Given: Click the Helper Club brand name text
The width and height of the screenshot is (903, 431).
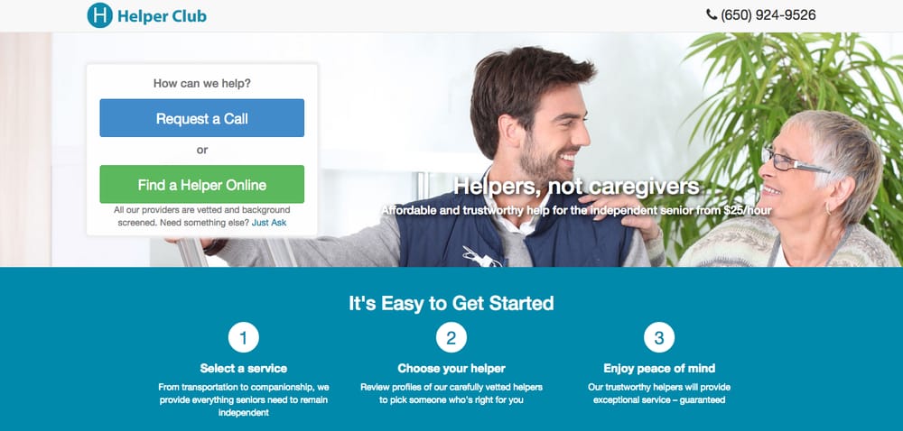Looking at the screenshot, I should click(x=162, y=16).
